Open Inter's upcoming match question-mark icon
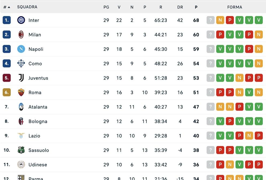The height and width of the screenshot is (180, 266). pos(211,20)
